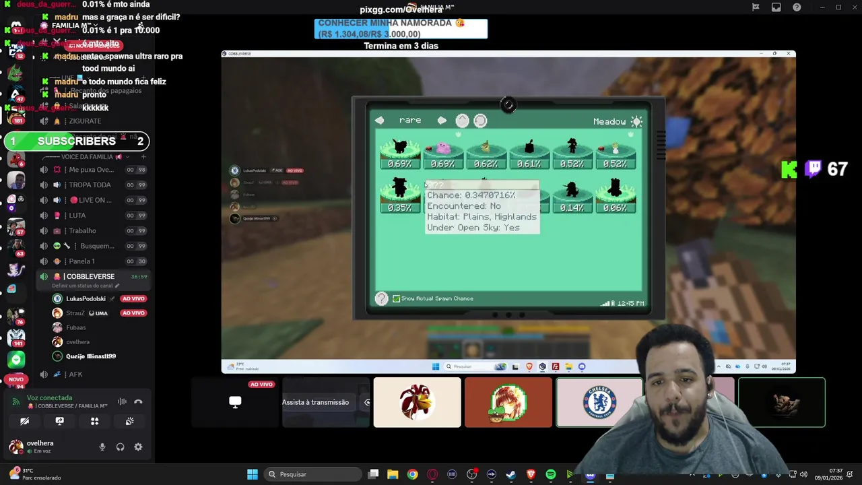Select the 0.62% spawn entry
The image size is (862, 485).
(x=486, y=154)
